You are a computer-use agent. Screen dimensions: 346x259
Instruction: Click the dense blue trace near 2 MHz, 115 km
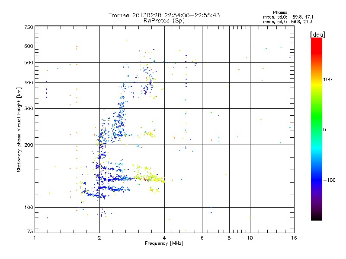95,195
